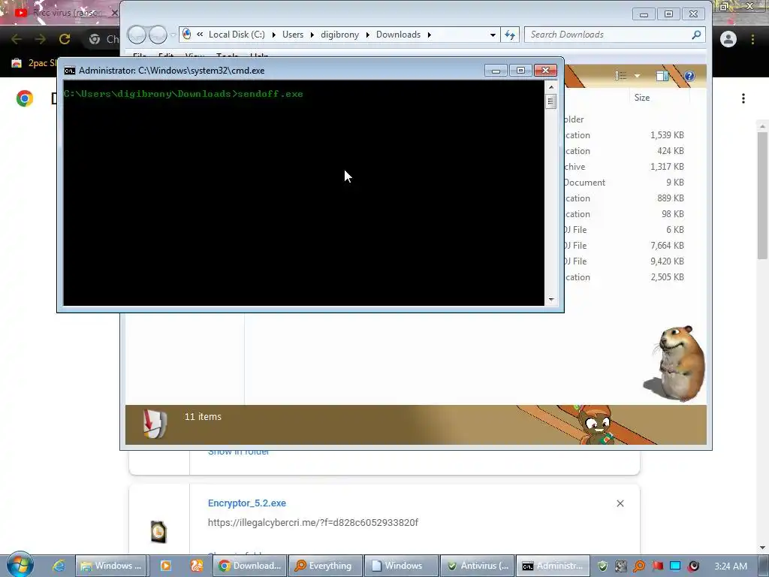Open Chrome's main three-dot menu
Screen dimensions: 769x577
(x=752, y=39)
